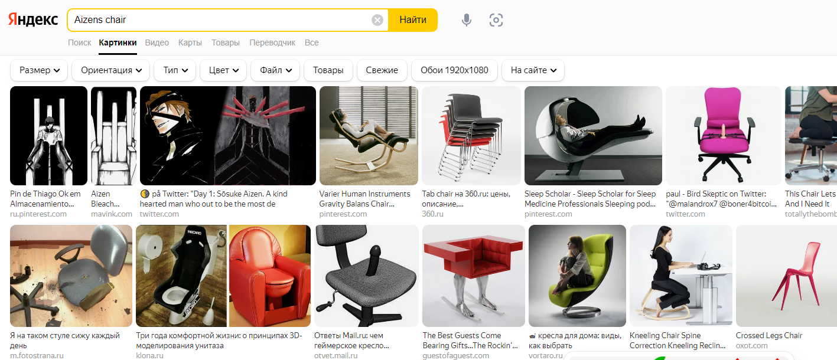Click the Найти search button

tap(413, 20)
